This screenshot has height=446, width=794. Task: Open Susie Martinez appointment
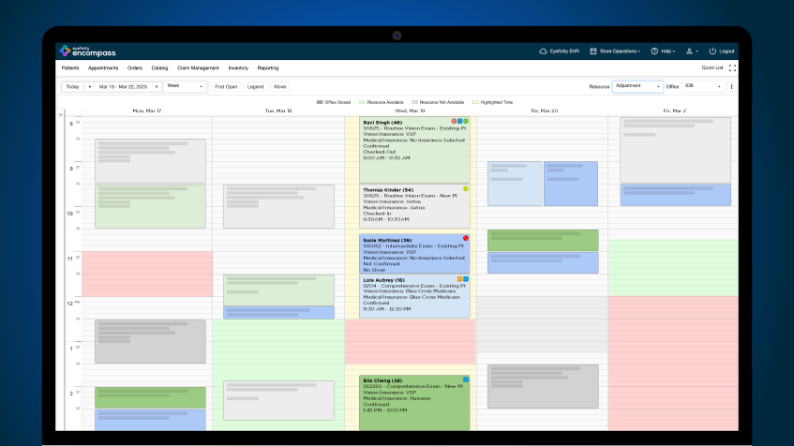[x=414, y=254]
